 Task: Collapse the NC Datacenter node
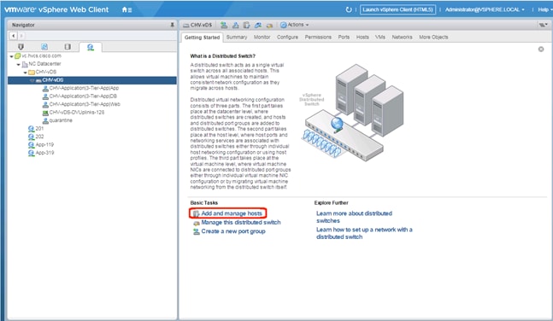18,65
